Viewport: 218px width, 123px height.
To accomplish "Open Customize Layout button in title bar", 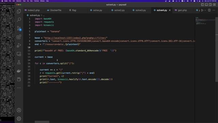I will coord(214,4).
